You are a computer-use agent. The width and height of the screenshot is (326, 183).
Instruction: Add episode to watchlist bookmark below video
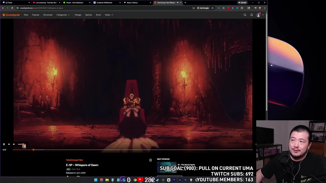tap(151, 160)
